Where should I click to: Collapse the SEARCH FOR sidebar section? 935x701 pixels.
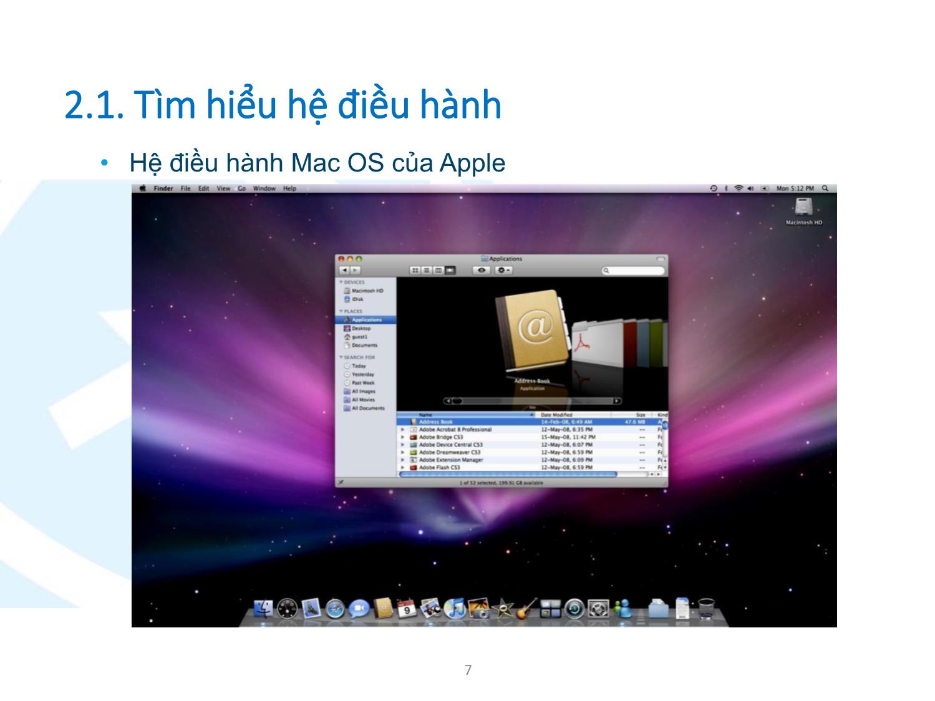point(341,357)
